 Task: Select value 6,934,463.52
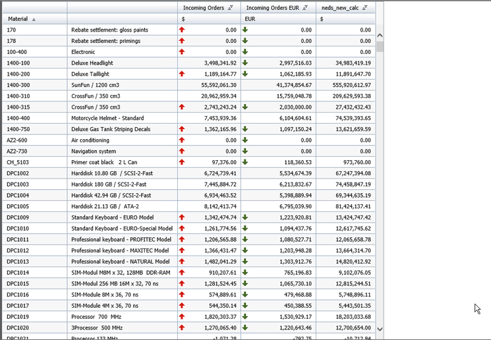[x=220, y=195]
